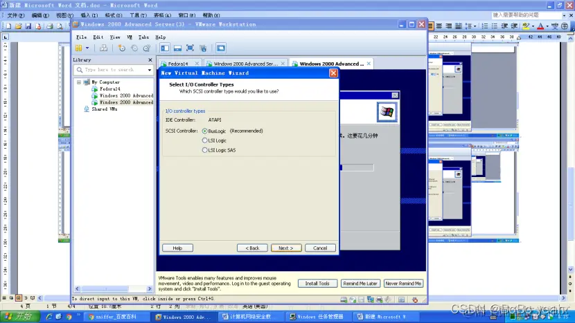Open the Word help question box dropdown arrow
Image resolution: width=575 pixels, height=323 pixels.
(565, 15)
